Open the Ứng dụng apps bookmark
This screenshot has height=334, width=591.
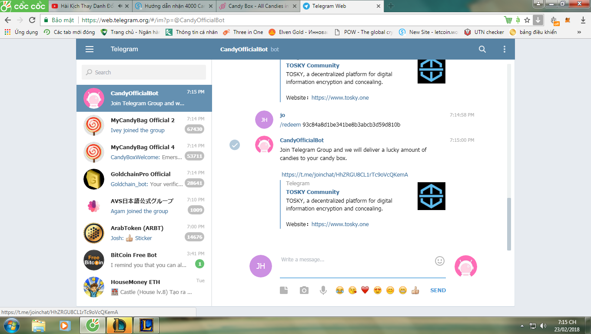pos(21,32)
